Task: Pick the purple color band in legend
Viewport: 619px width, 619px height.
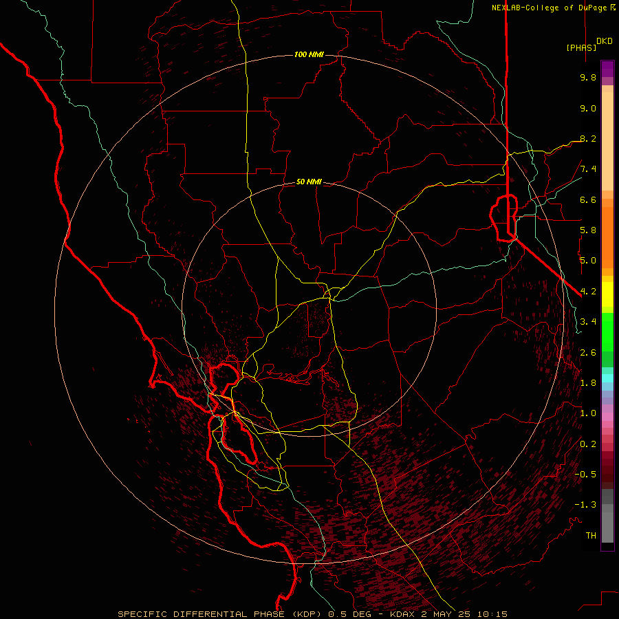Action: [x=607, y=69]
